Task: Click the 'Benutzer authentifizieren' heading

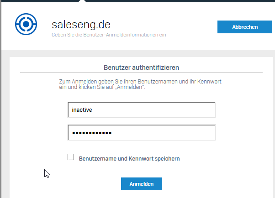Action: [141, 68]
